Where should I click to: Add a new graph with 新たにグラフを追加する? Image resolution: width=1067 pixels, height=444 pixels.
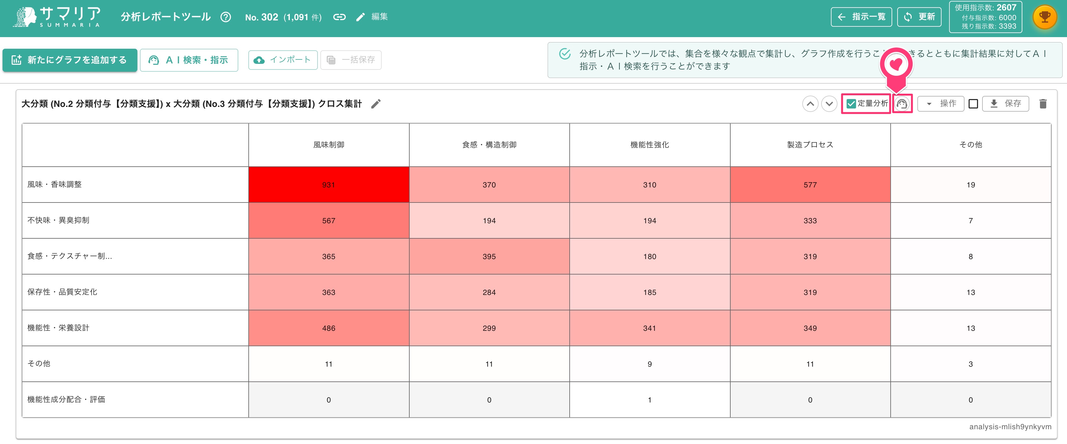click(69, 60)
